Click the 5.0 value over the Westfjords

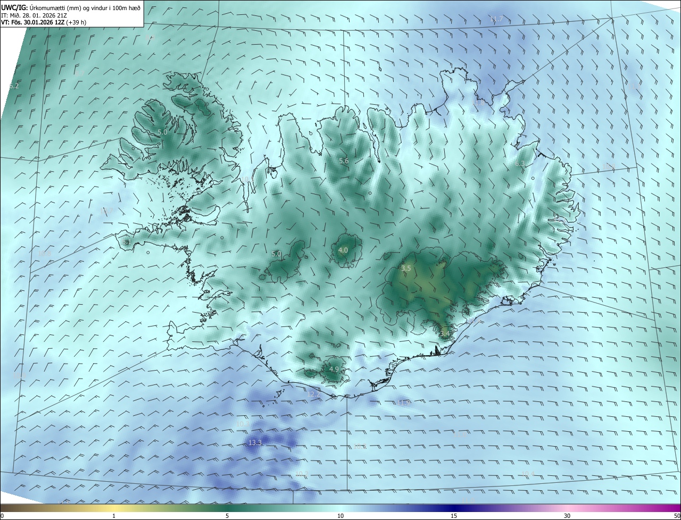click(x=162, y=132)
